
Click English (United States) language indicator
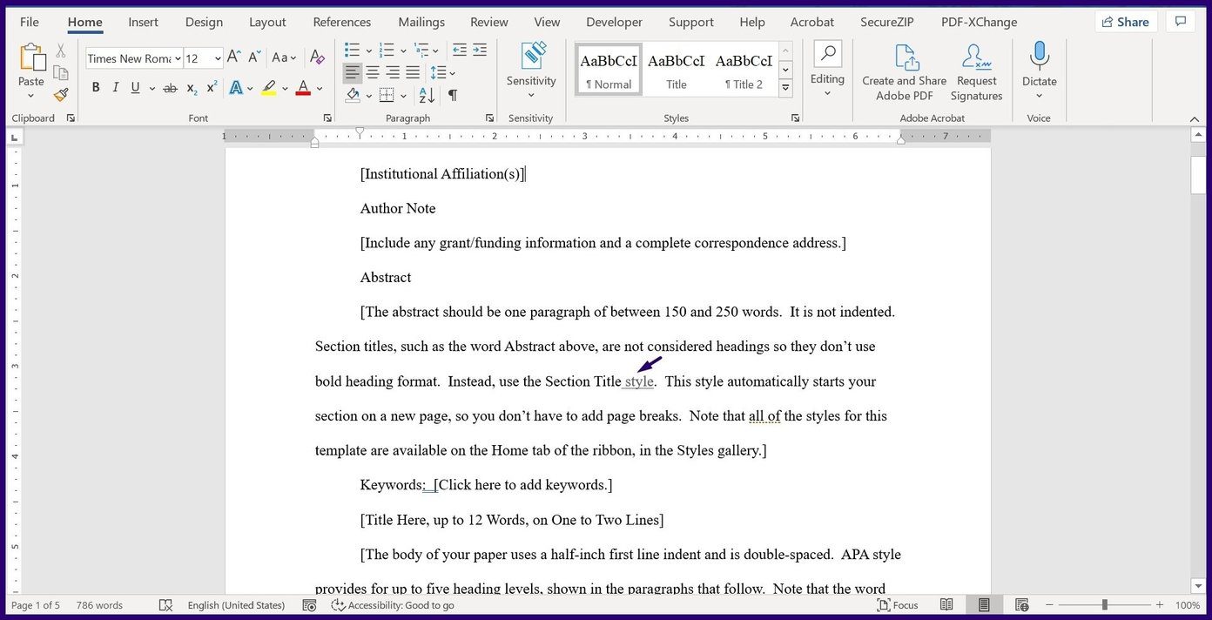236,605
